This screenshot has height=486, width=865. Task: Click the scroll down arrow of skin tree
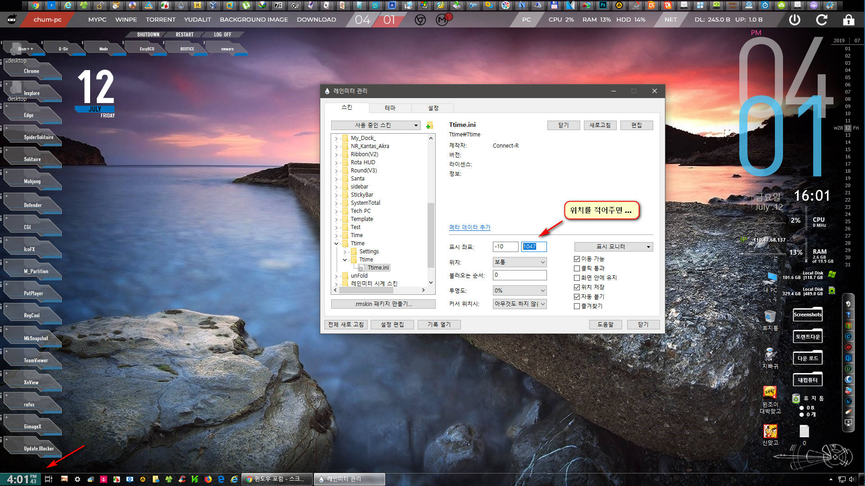tap(431, 283)
